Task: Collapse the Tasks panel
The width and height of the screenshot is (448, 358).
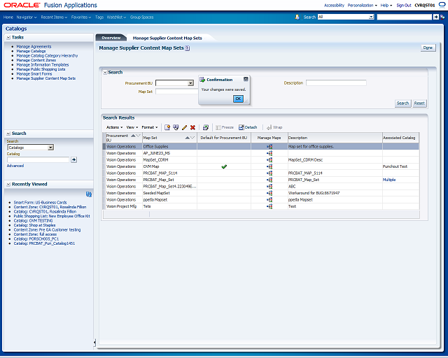Action: point(8,37)
